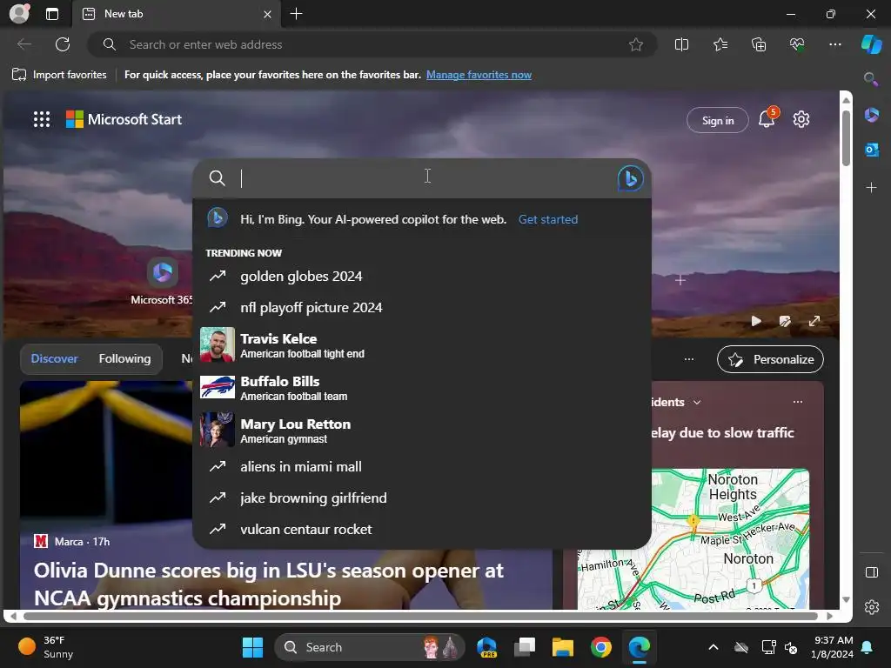The image size is (891, 668).
Task: Show hidden tray icons chevron
Action: [713, 647]
